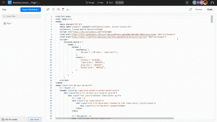
Task: Click the <!-- Logo --> comment
Action: 79,98
